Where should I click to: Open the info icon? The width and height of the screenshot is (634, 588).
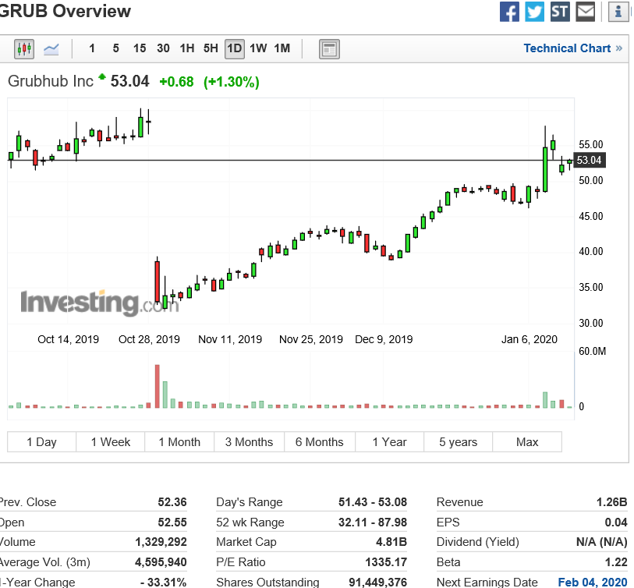pyautogui.click(x=618, y=12)
